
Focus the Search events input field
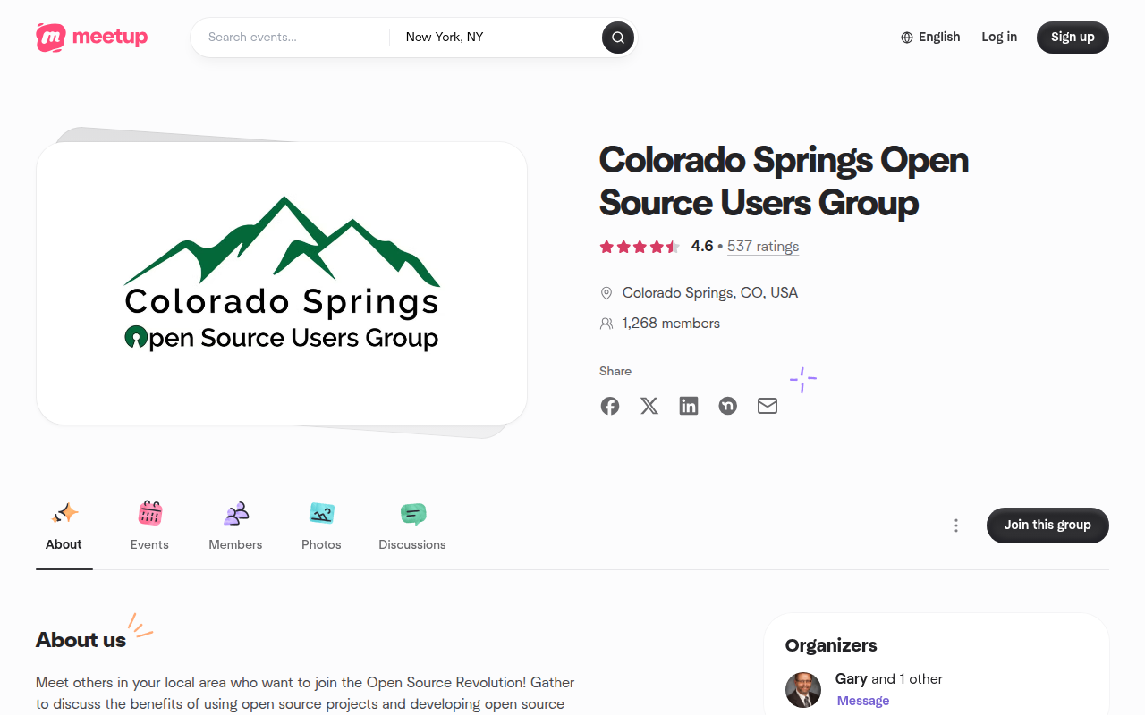pyautogui.click(x=291, y=38)
